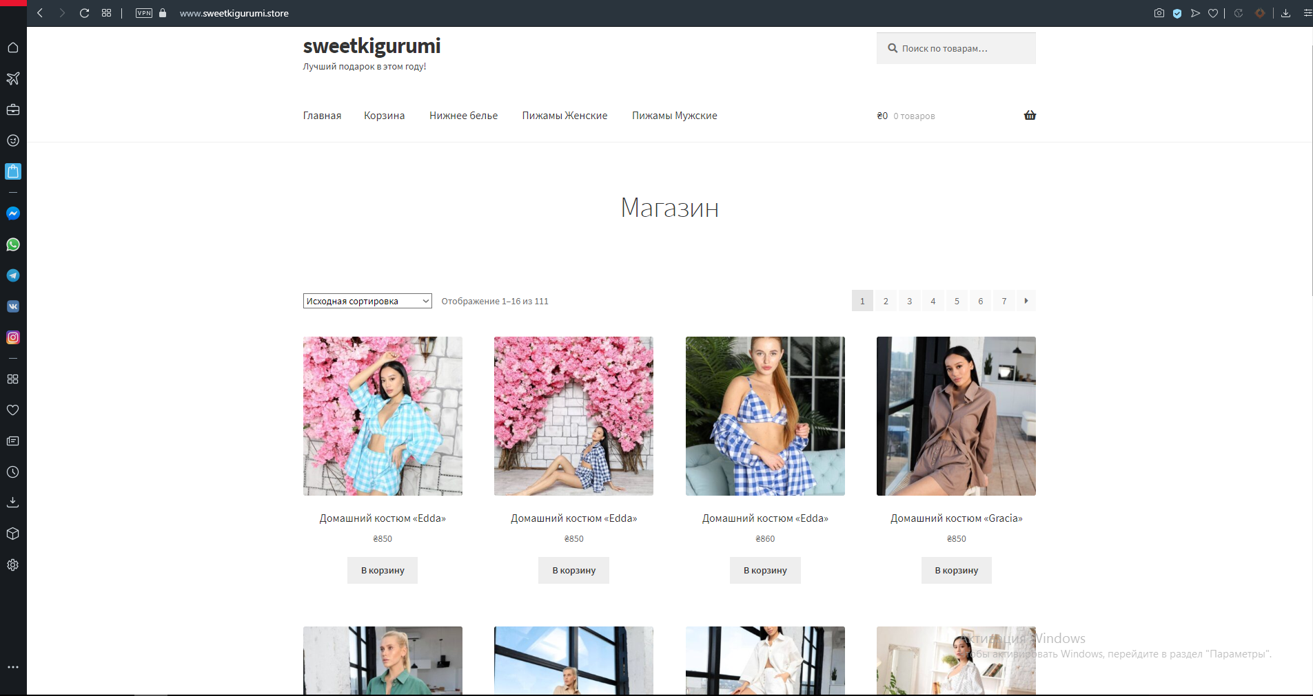Viewport: 1313px width, 696px height.
Task: Toggle the VPN badge in address bar
Action: [144, 13]
